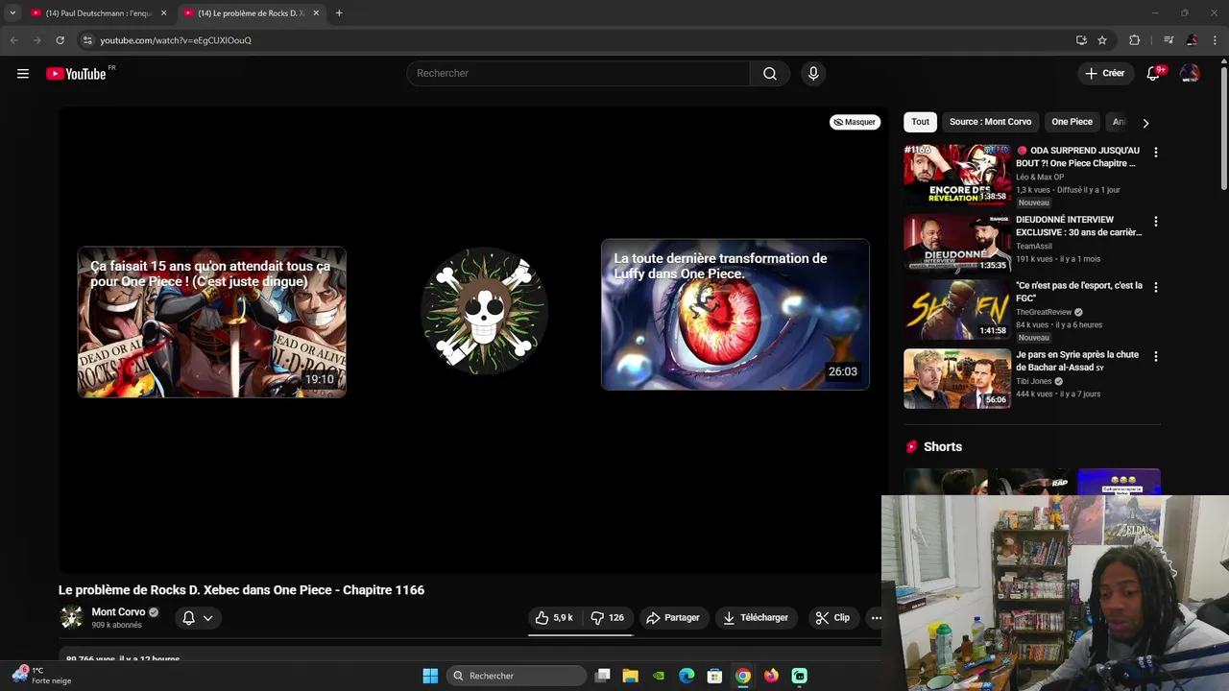Open Chrome extensions puzzle icon
The width and height of the screenshot is (1229, 691).
(x=1135, y=40)
